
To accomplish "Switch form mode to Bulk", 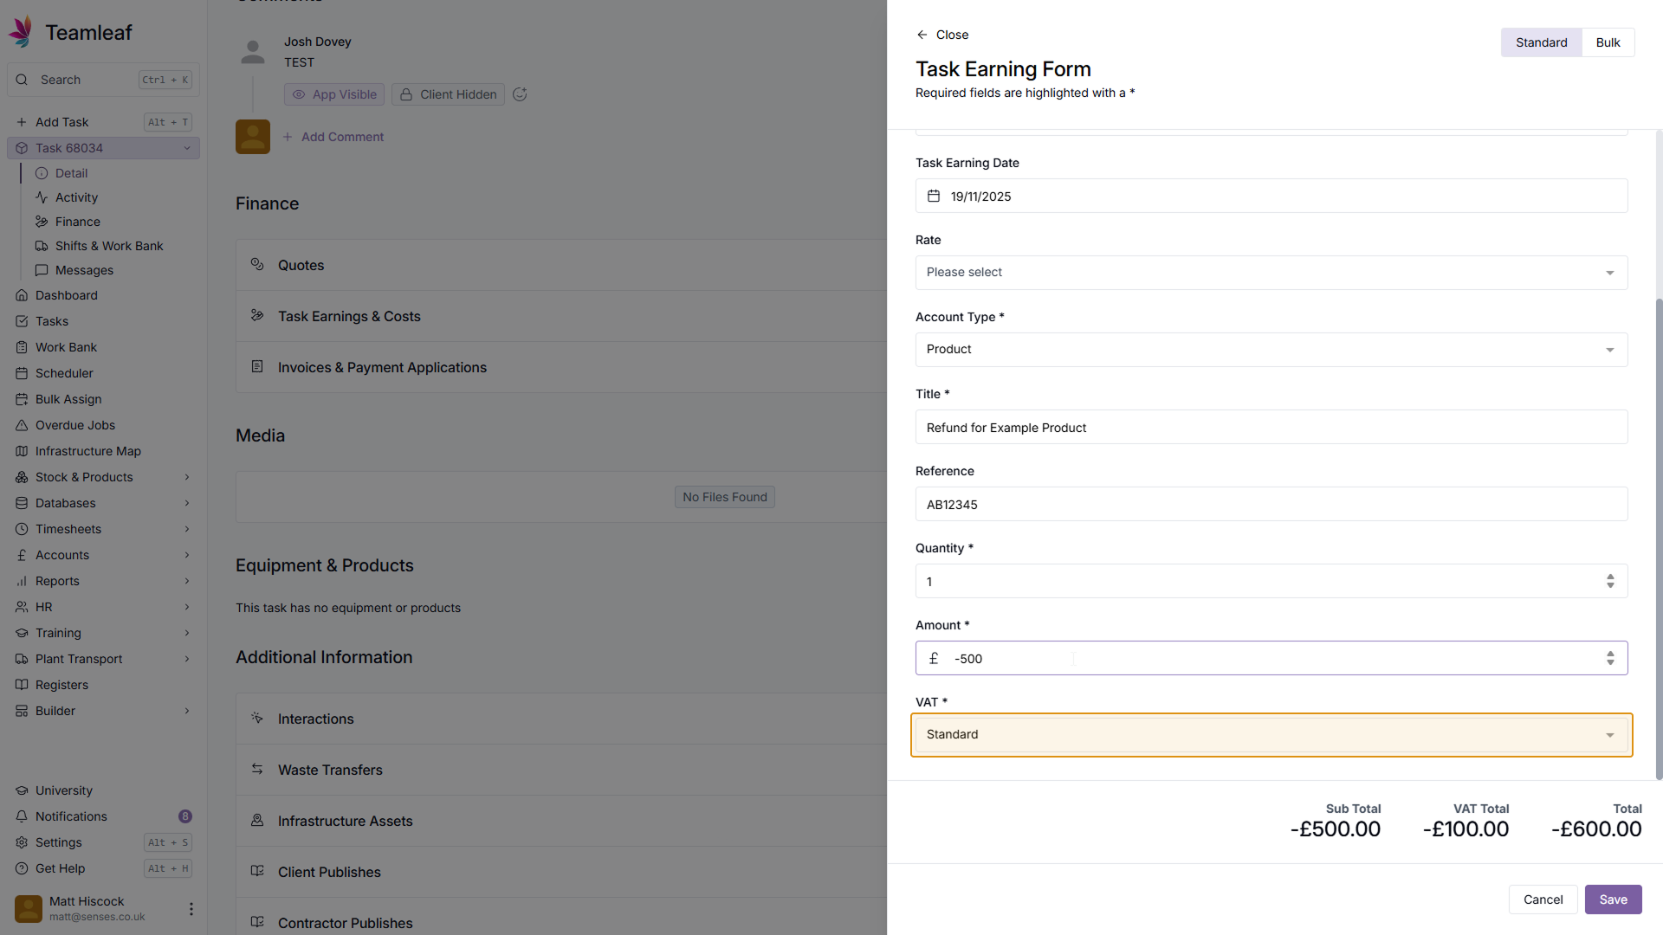I will pyautogui.click(x=1608, y=42).
